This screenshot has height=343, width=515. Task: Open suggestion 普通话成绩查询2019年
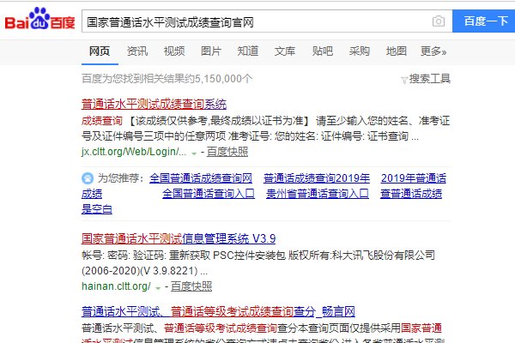[x=317, y=178]
